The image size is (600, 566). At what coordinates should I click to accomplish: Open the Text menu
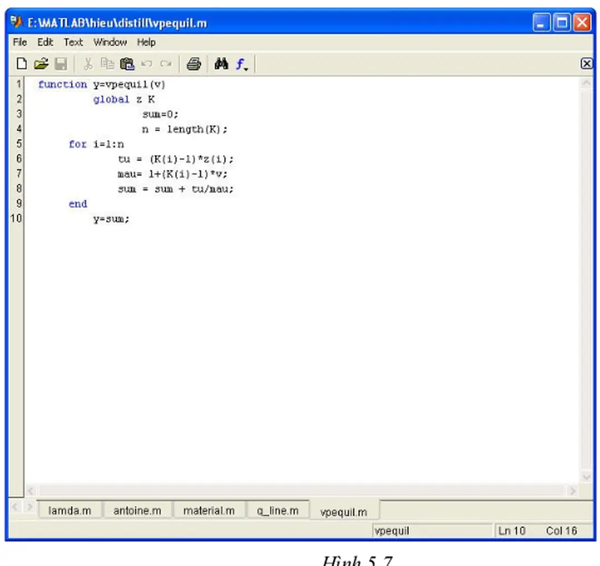tap(73, 42)
